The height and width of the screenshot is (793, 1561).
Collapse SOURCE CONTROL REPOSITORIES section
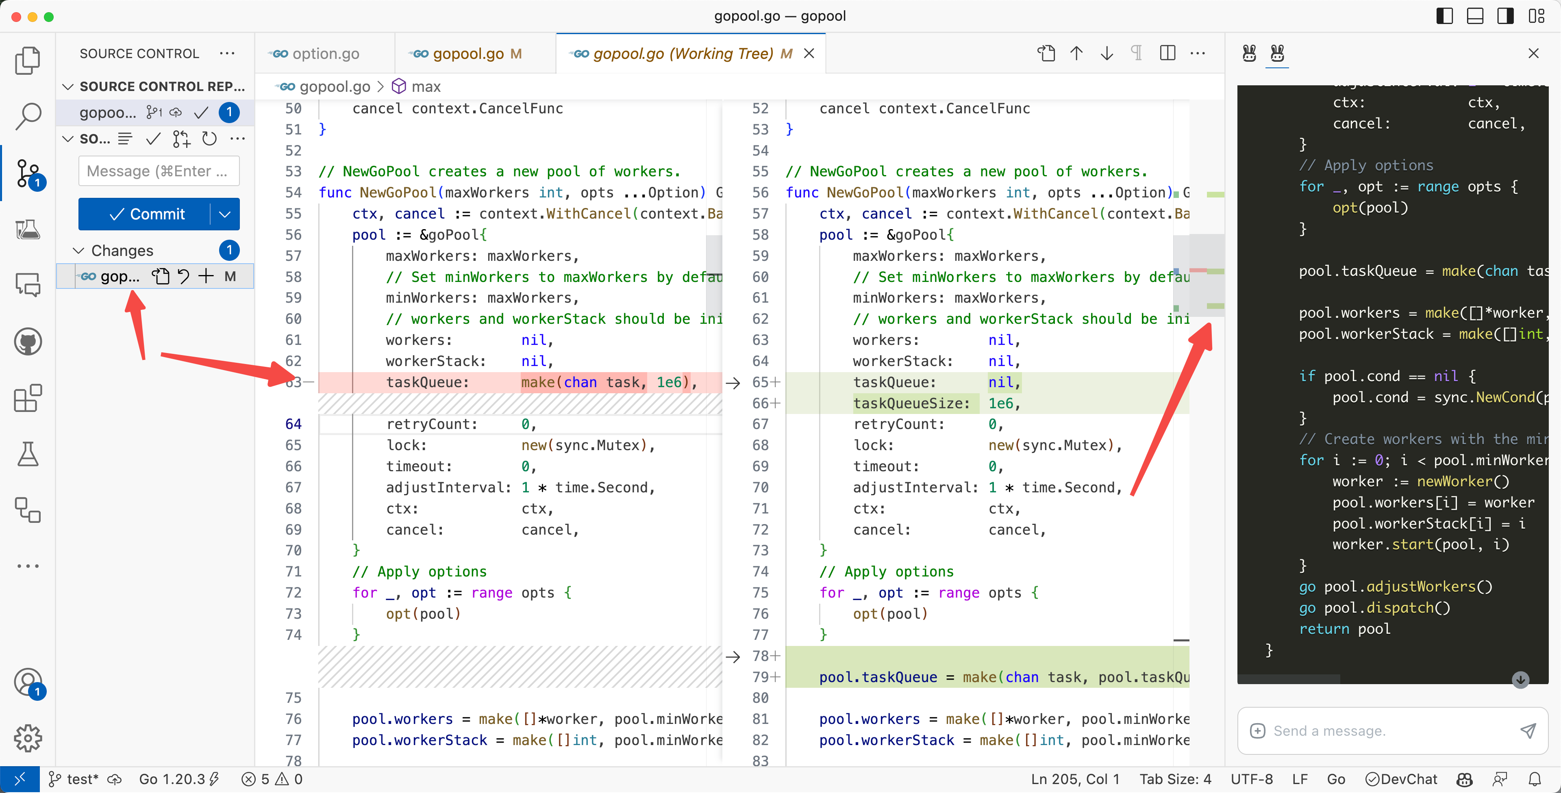[67, 86]
